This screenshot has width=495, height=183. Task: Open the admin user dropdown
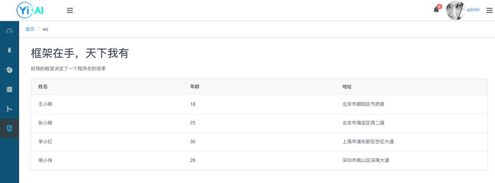pyautogui.click(x=473, y=10)
